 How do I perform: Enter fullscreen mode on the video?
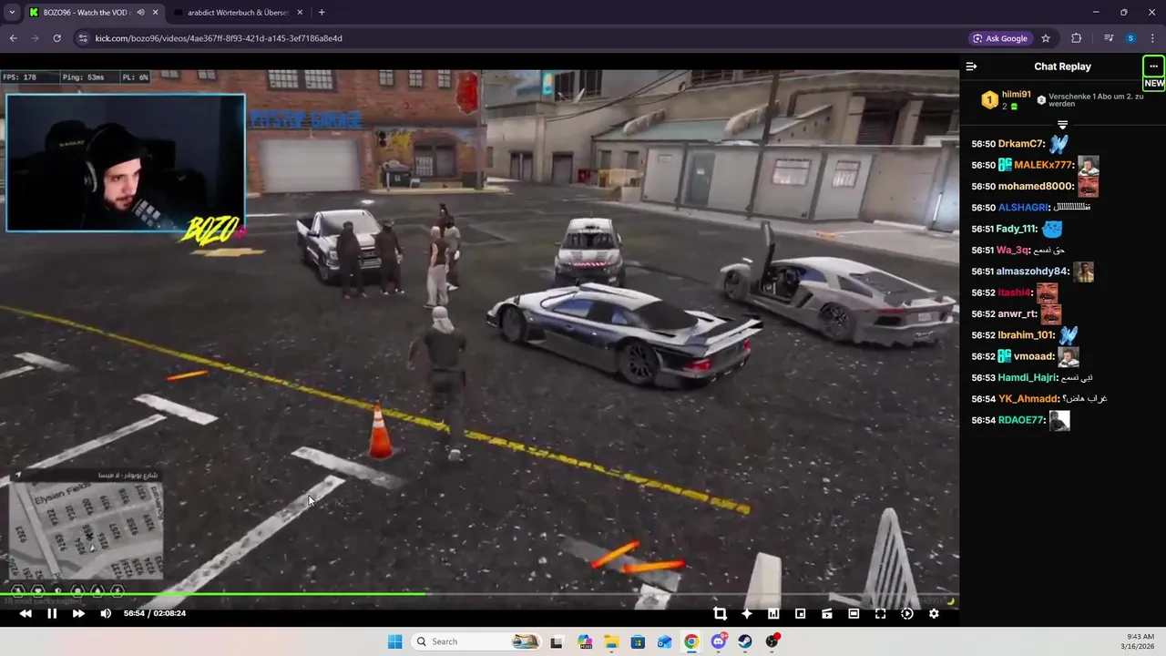880,614
